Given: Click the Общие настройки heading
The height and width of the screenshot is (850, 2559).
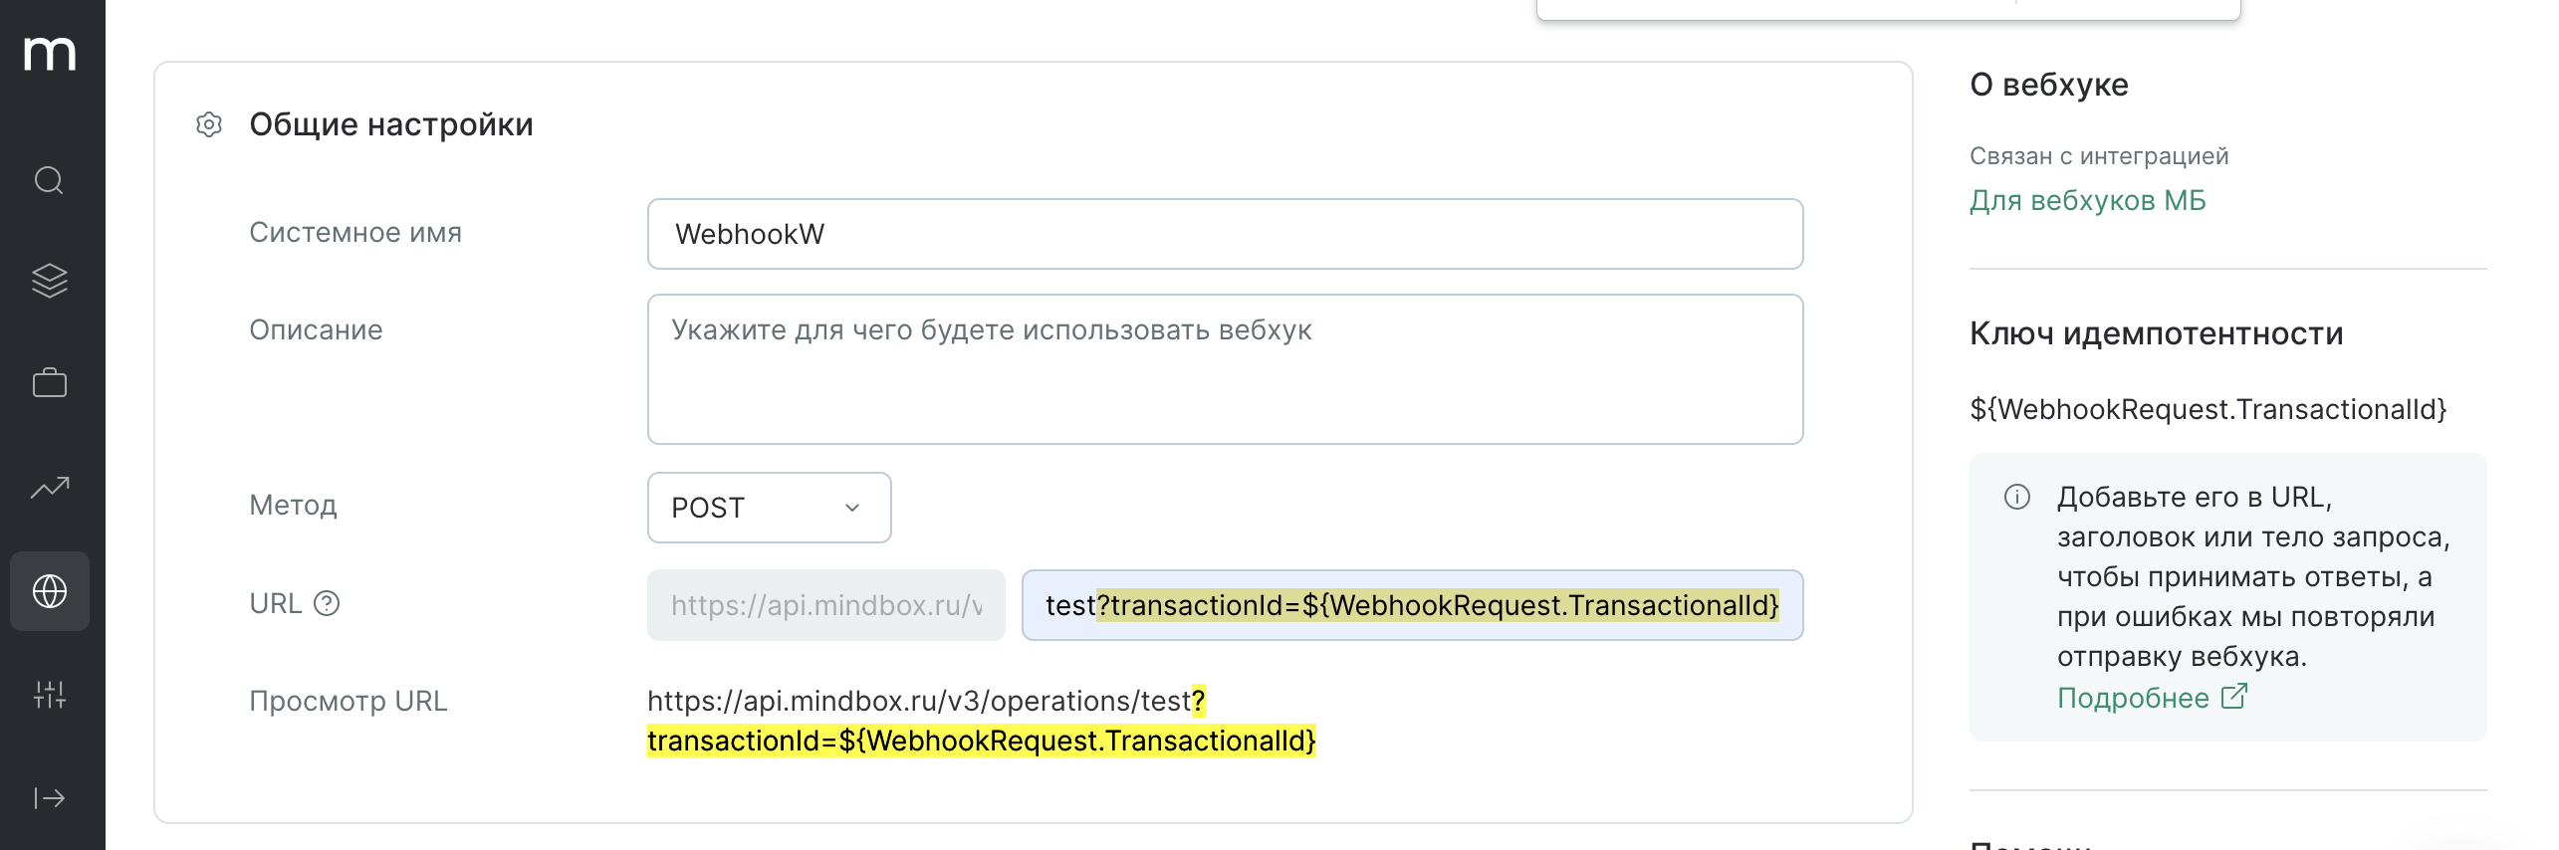Looking at the screenshot, I should tap(391, 124).
